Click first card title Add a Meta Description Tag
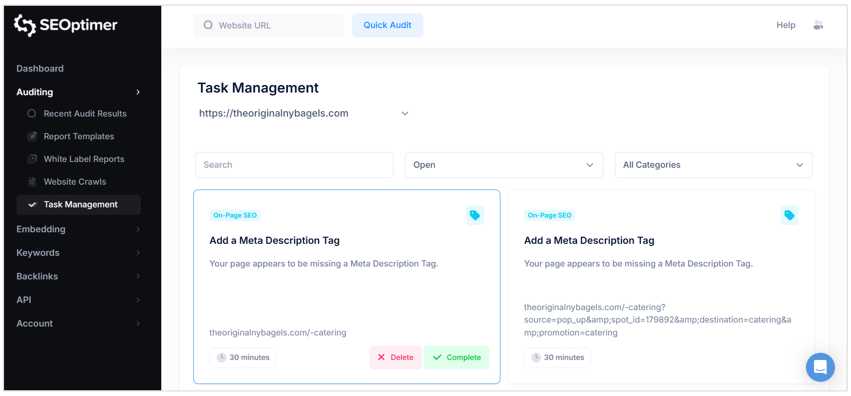This screenshot has width=851, height=396. coord(274,241)
